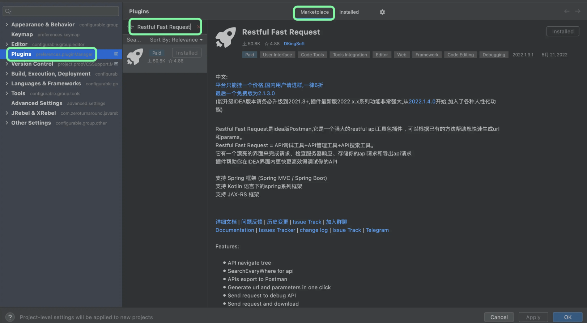Expand the Version Control group
Image resolution: width=587 pixels, height=323 pixels.
(x=7, y=64)
